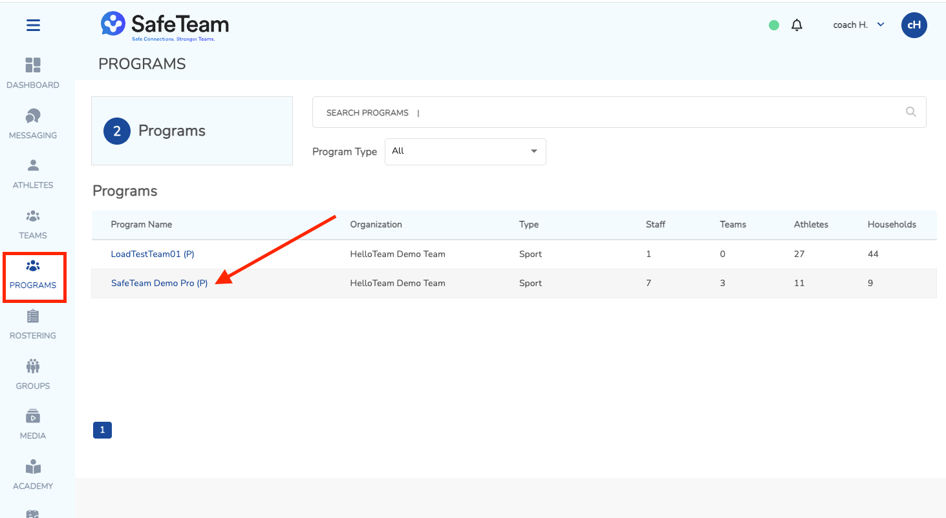Click teams count 0 for LoadTestTeam01
Screen dimensions: 946x518
tap(723, 254)
